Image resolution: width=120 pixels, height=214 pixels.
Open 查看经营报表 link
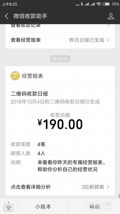tap(60, 40)
